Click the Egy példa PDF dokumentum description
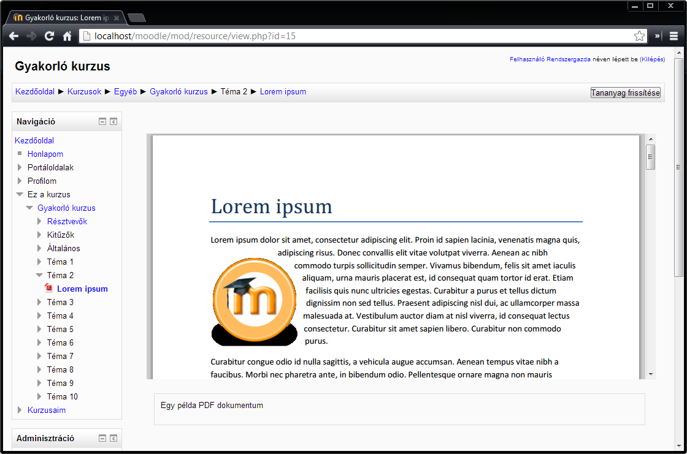Viewport: 687px width, 454px height. point(212,406)
